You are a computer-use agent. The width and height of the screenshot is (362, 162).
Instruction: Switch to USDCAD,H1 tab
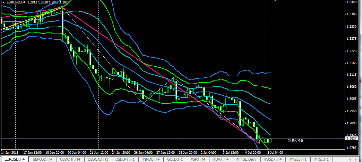point(98,159)
